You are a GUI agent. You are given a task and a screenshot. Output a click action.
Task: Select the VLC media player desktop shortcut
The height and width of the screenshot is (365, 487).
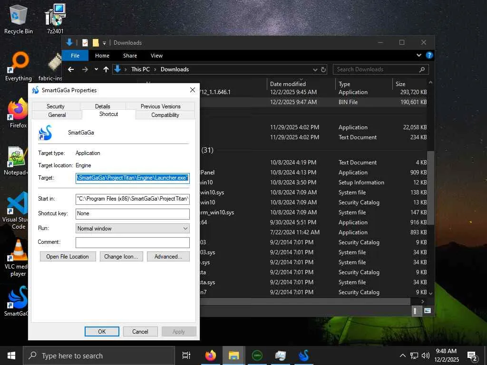tap(17, 258)
